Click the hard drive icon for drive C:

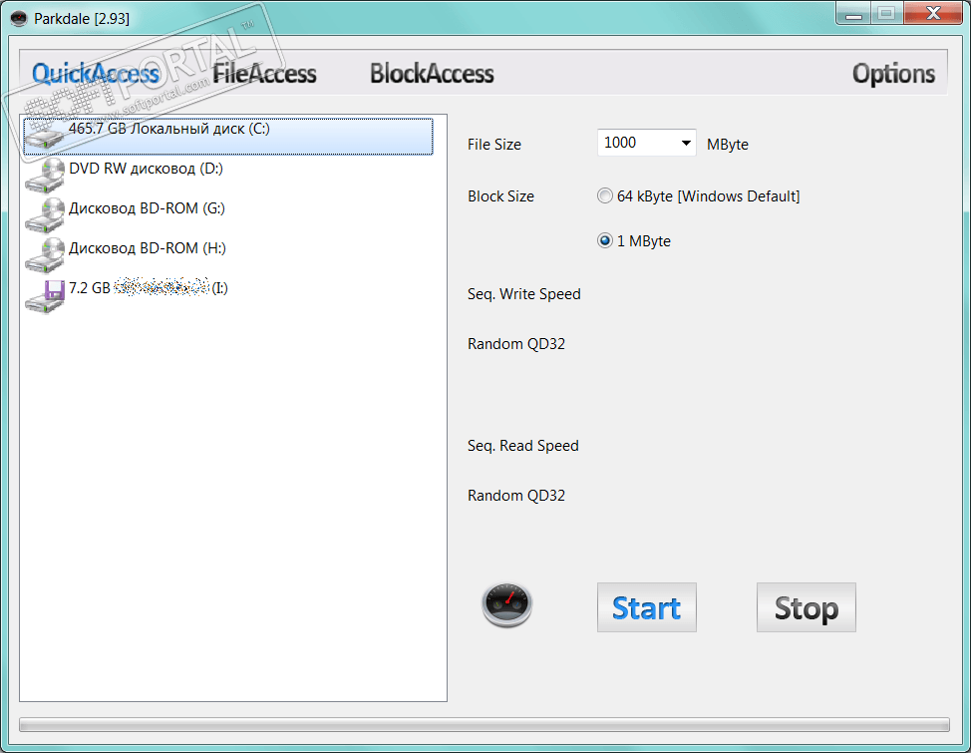coord(45,137)
